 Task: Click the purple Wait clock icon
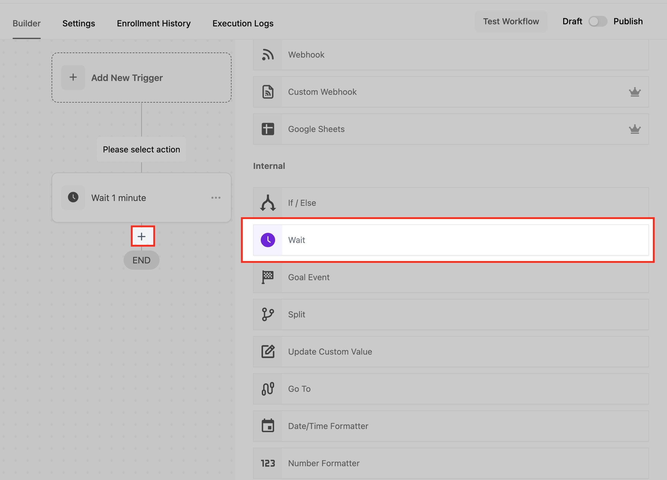click(268, 240)
